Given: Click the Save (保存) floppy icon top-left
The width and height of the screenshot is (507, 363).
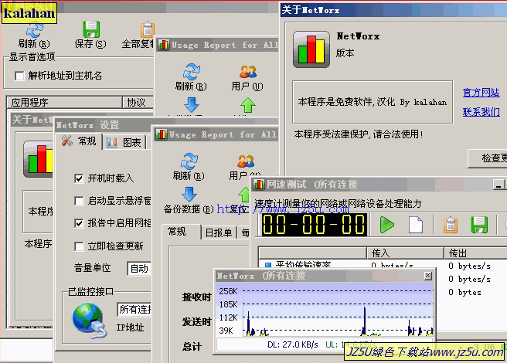Looking at the screenshot, I should tap(91, 29).
